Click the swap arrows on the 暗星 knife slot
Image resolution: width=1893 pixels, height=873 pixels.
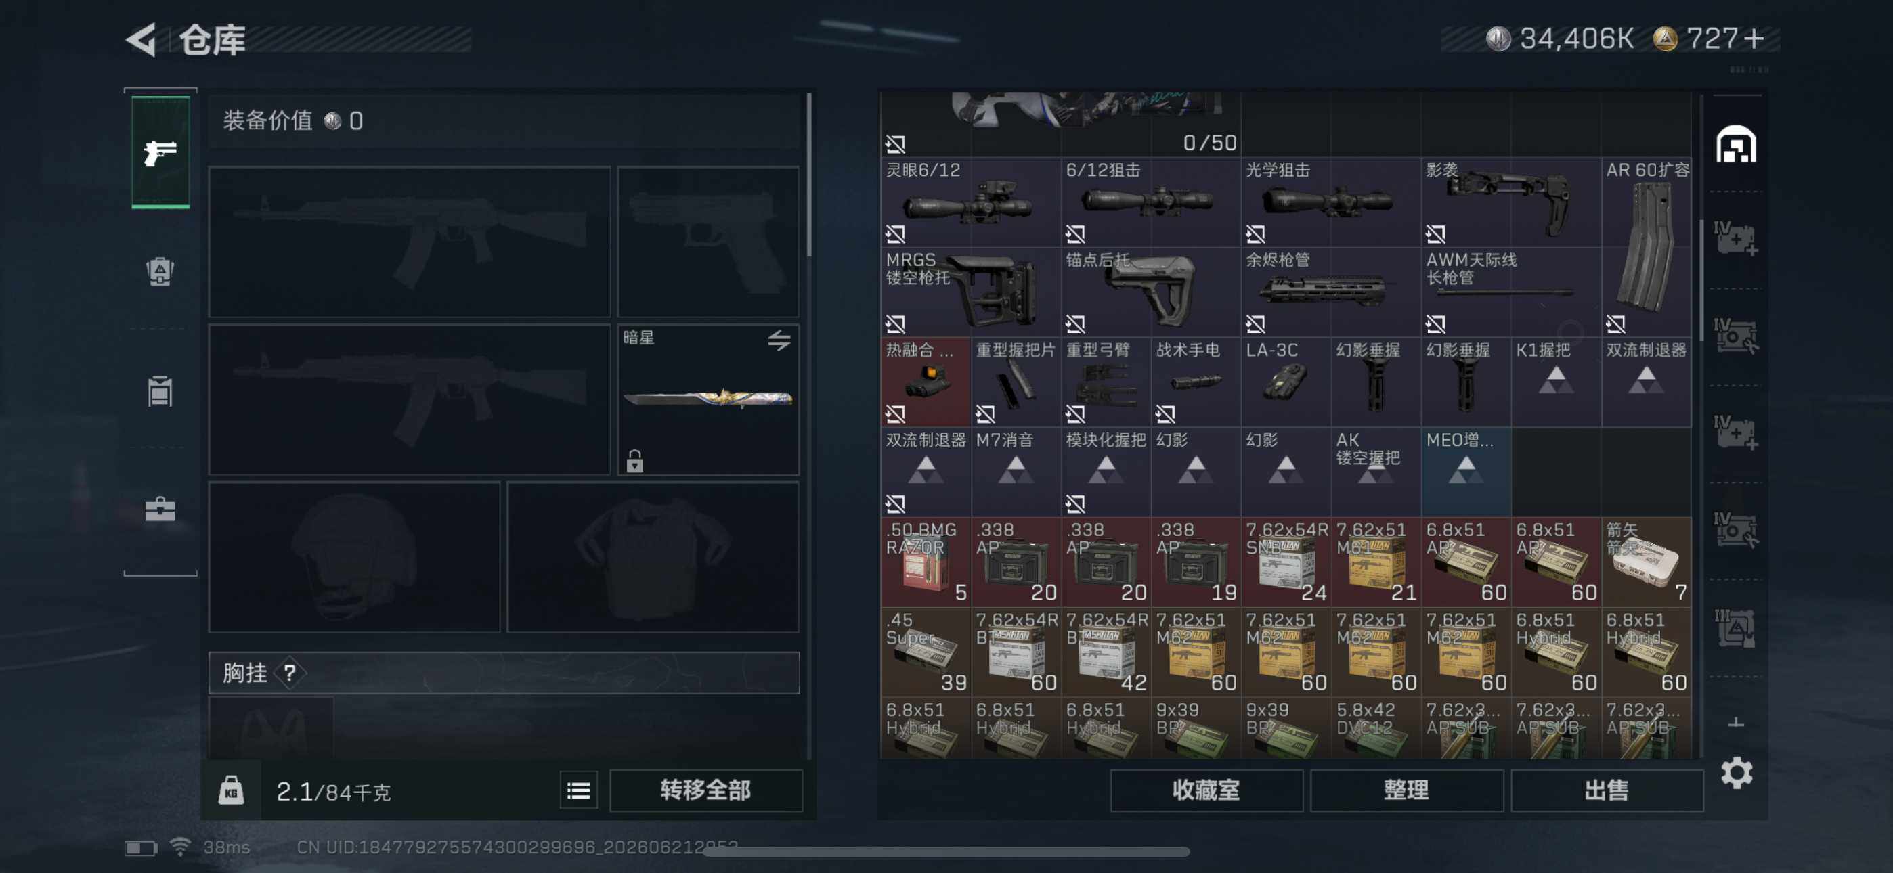779,340
